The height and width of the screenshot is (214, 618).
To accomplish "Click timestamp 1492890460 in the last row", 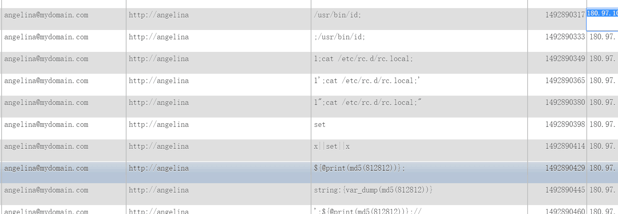I will (x=565, y=211).
